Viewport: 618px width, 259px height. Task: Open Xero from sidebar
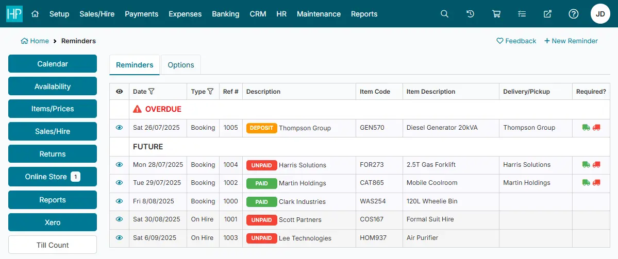click(x=53, y=222)
